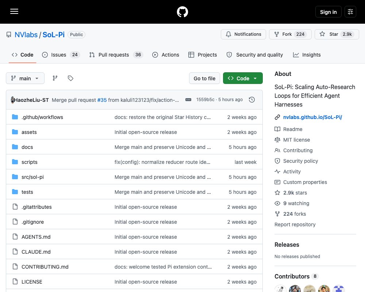Screen dimensions: 365x292
Task: View the tags icon
Action: 70,78
